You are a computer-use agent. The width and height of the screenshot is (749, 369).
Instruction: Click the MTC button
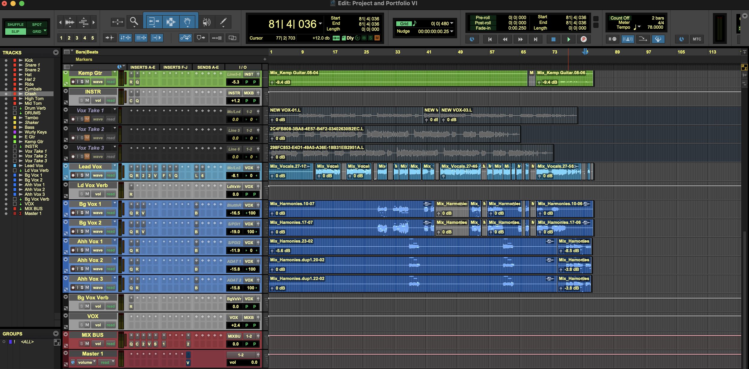point(697,39)
